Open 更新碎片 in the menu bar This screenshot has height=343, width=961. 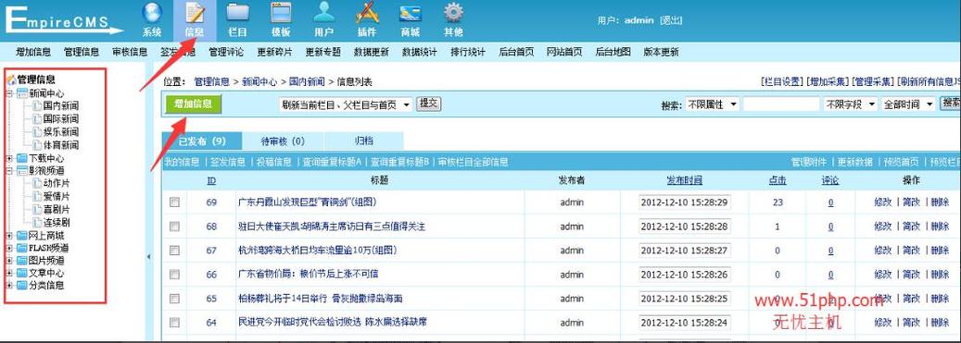tap(274, 52)
